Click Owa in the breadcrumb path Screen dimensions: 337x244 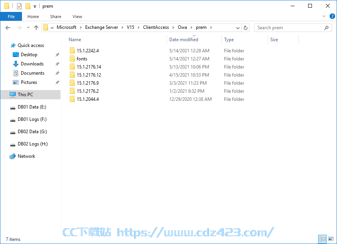(x=182, y=27)
